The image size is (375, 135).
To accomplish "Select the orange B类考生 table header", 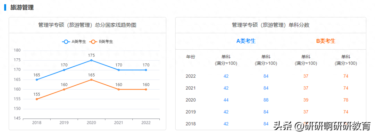I will point(326,41).
